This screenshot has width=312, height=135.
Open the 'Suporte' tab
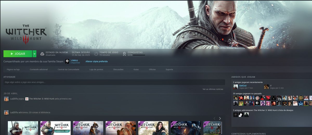coord(169,69)
